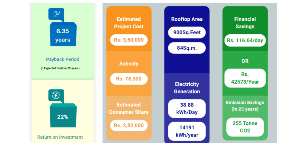Click the 6.35 years blue box
This screenshot has height=143, width=301.
click(63, 35)
